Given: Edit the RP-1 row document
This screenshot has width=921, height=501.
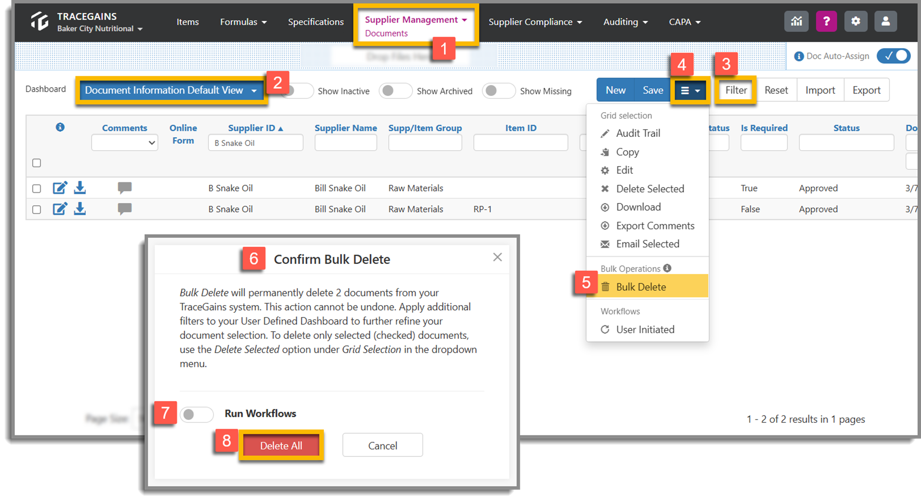Looking at the screenshot, I should coord(60,209).
